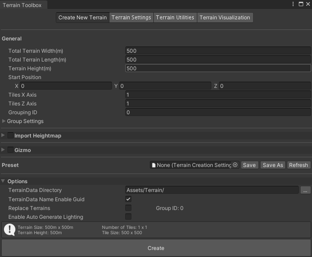
Task: Click the Save As preset button
Action: pyautogui.click(x=272, y=165)
